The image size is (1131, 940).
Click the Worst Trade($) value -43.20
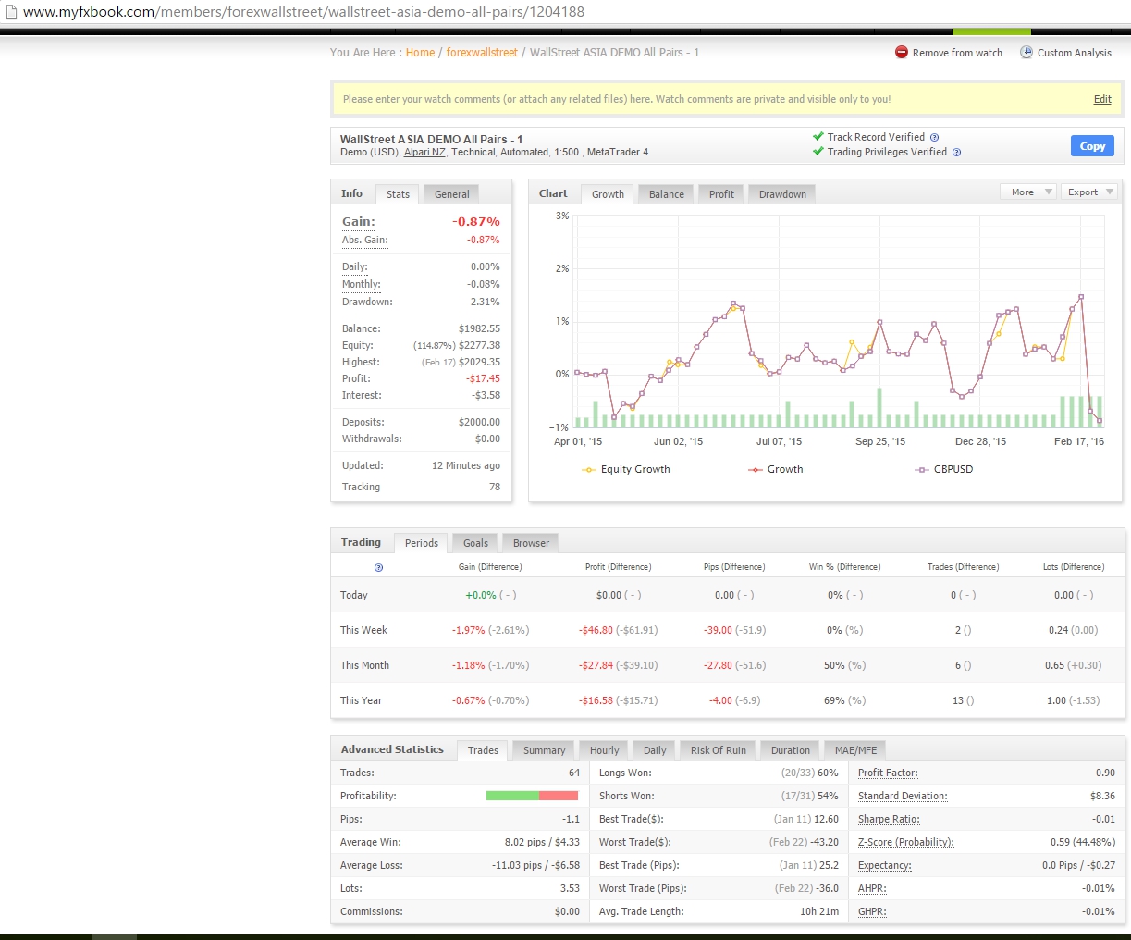coord(822,842)
